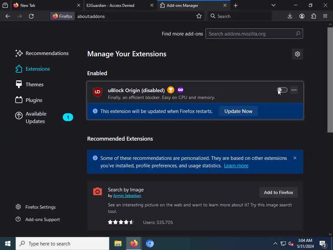
Task: Open File Explorer from the taskbar
Action: tap(118, 243)
